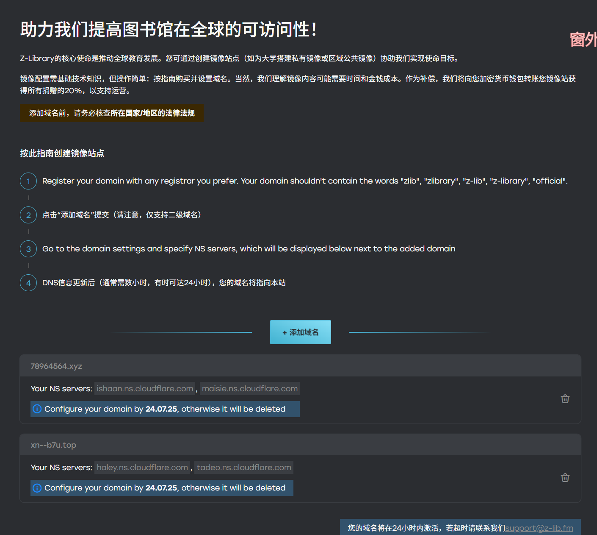Screen dimensions: 597x535
Task: Click step 2 text 点击“添加域名”提交
Action: 123,215
